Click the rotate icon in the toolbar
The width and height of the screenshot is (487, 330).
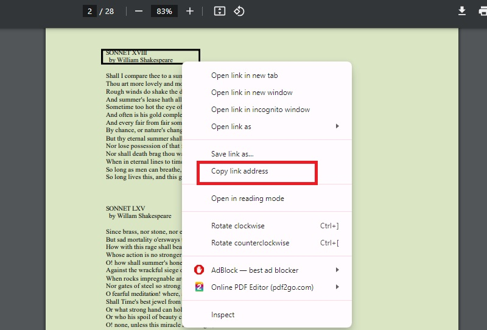(239, 11)
